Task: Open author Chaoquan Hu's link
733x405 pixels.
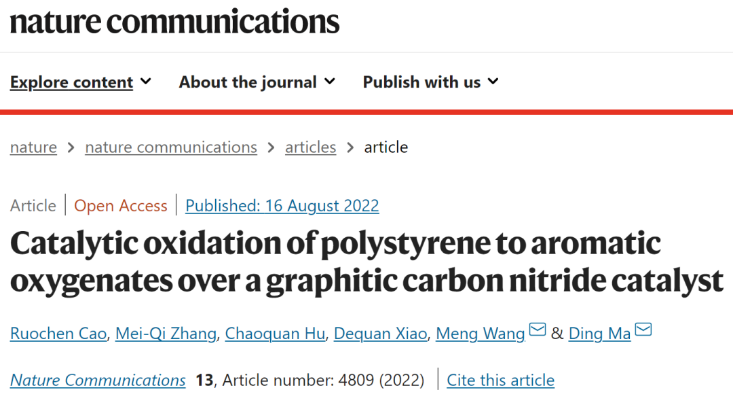Action: [x=275, y=334]
